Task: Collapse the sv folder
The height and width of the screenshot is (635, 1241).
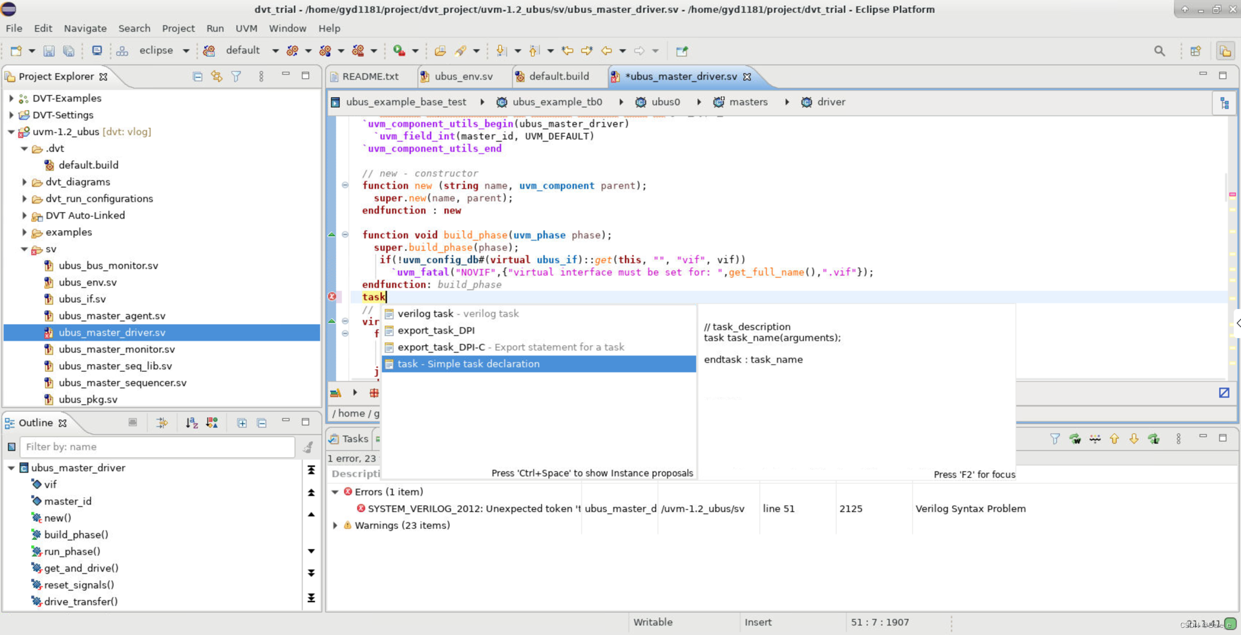Action: click(x=25, y=249)
